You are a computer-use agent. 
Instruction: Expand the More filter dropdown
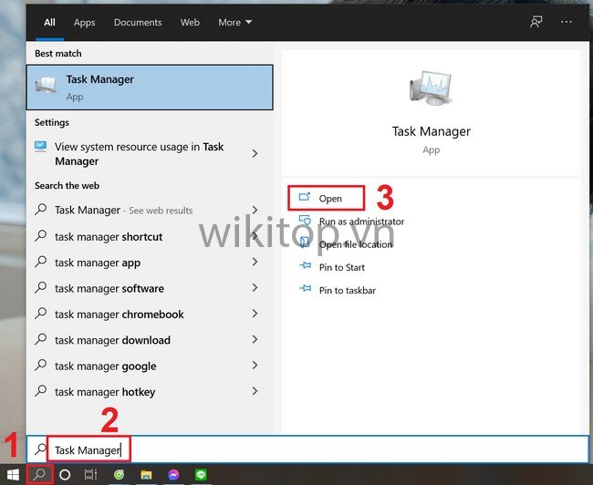pos(234,22)
